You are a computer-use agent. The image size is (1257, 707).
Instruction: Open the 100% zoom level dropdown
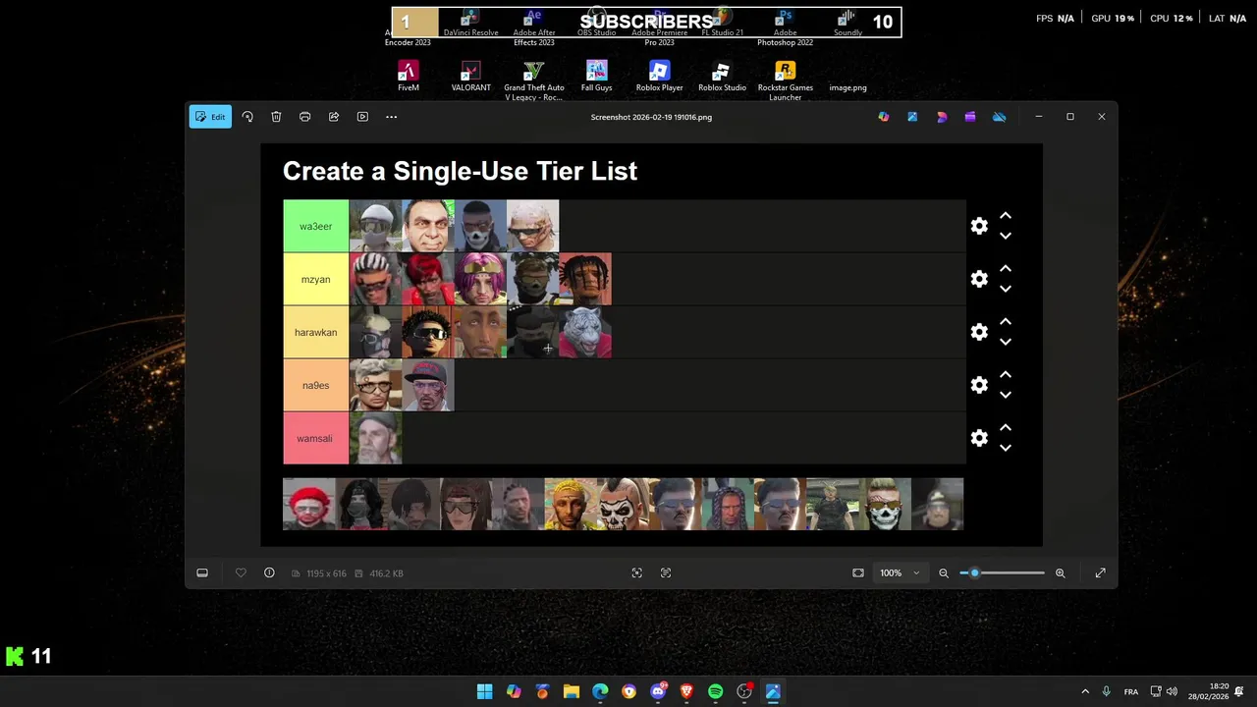click(900, 573)
